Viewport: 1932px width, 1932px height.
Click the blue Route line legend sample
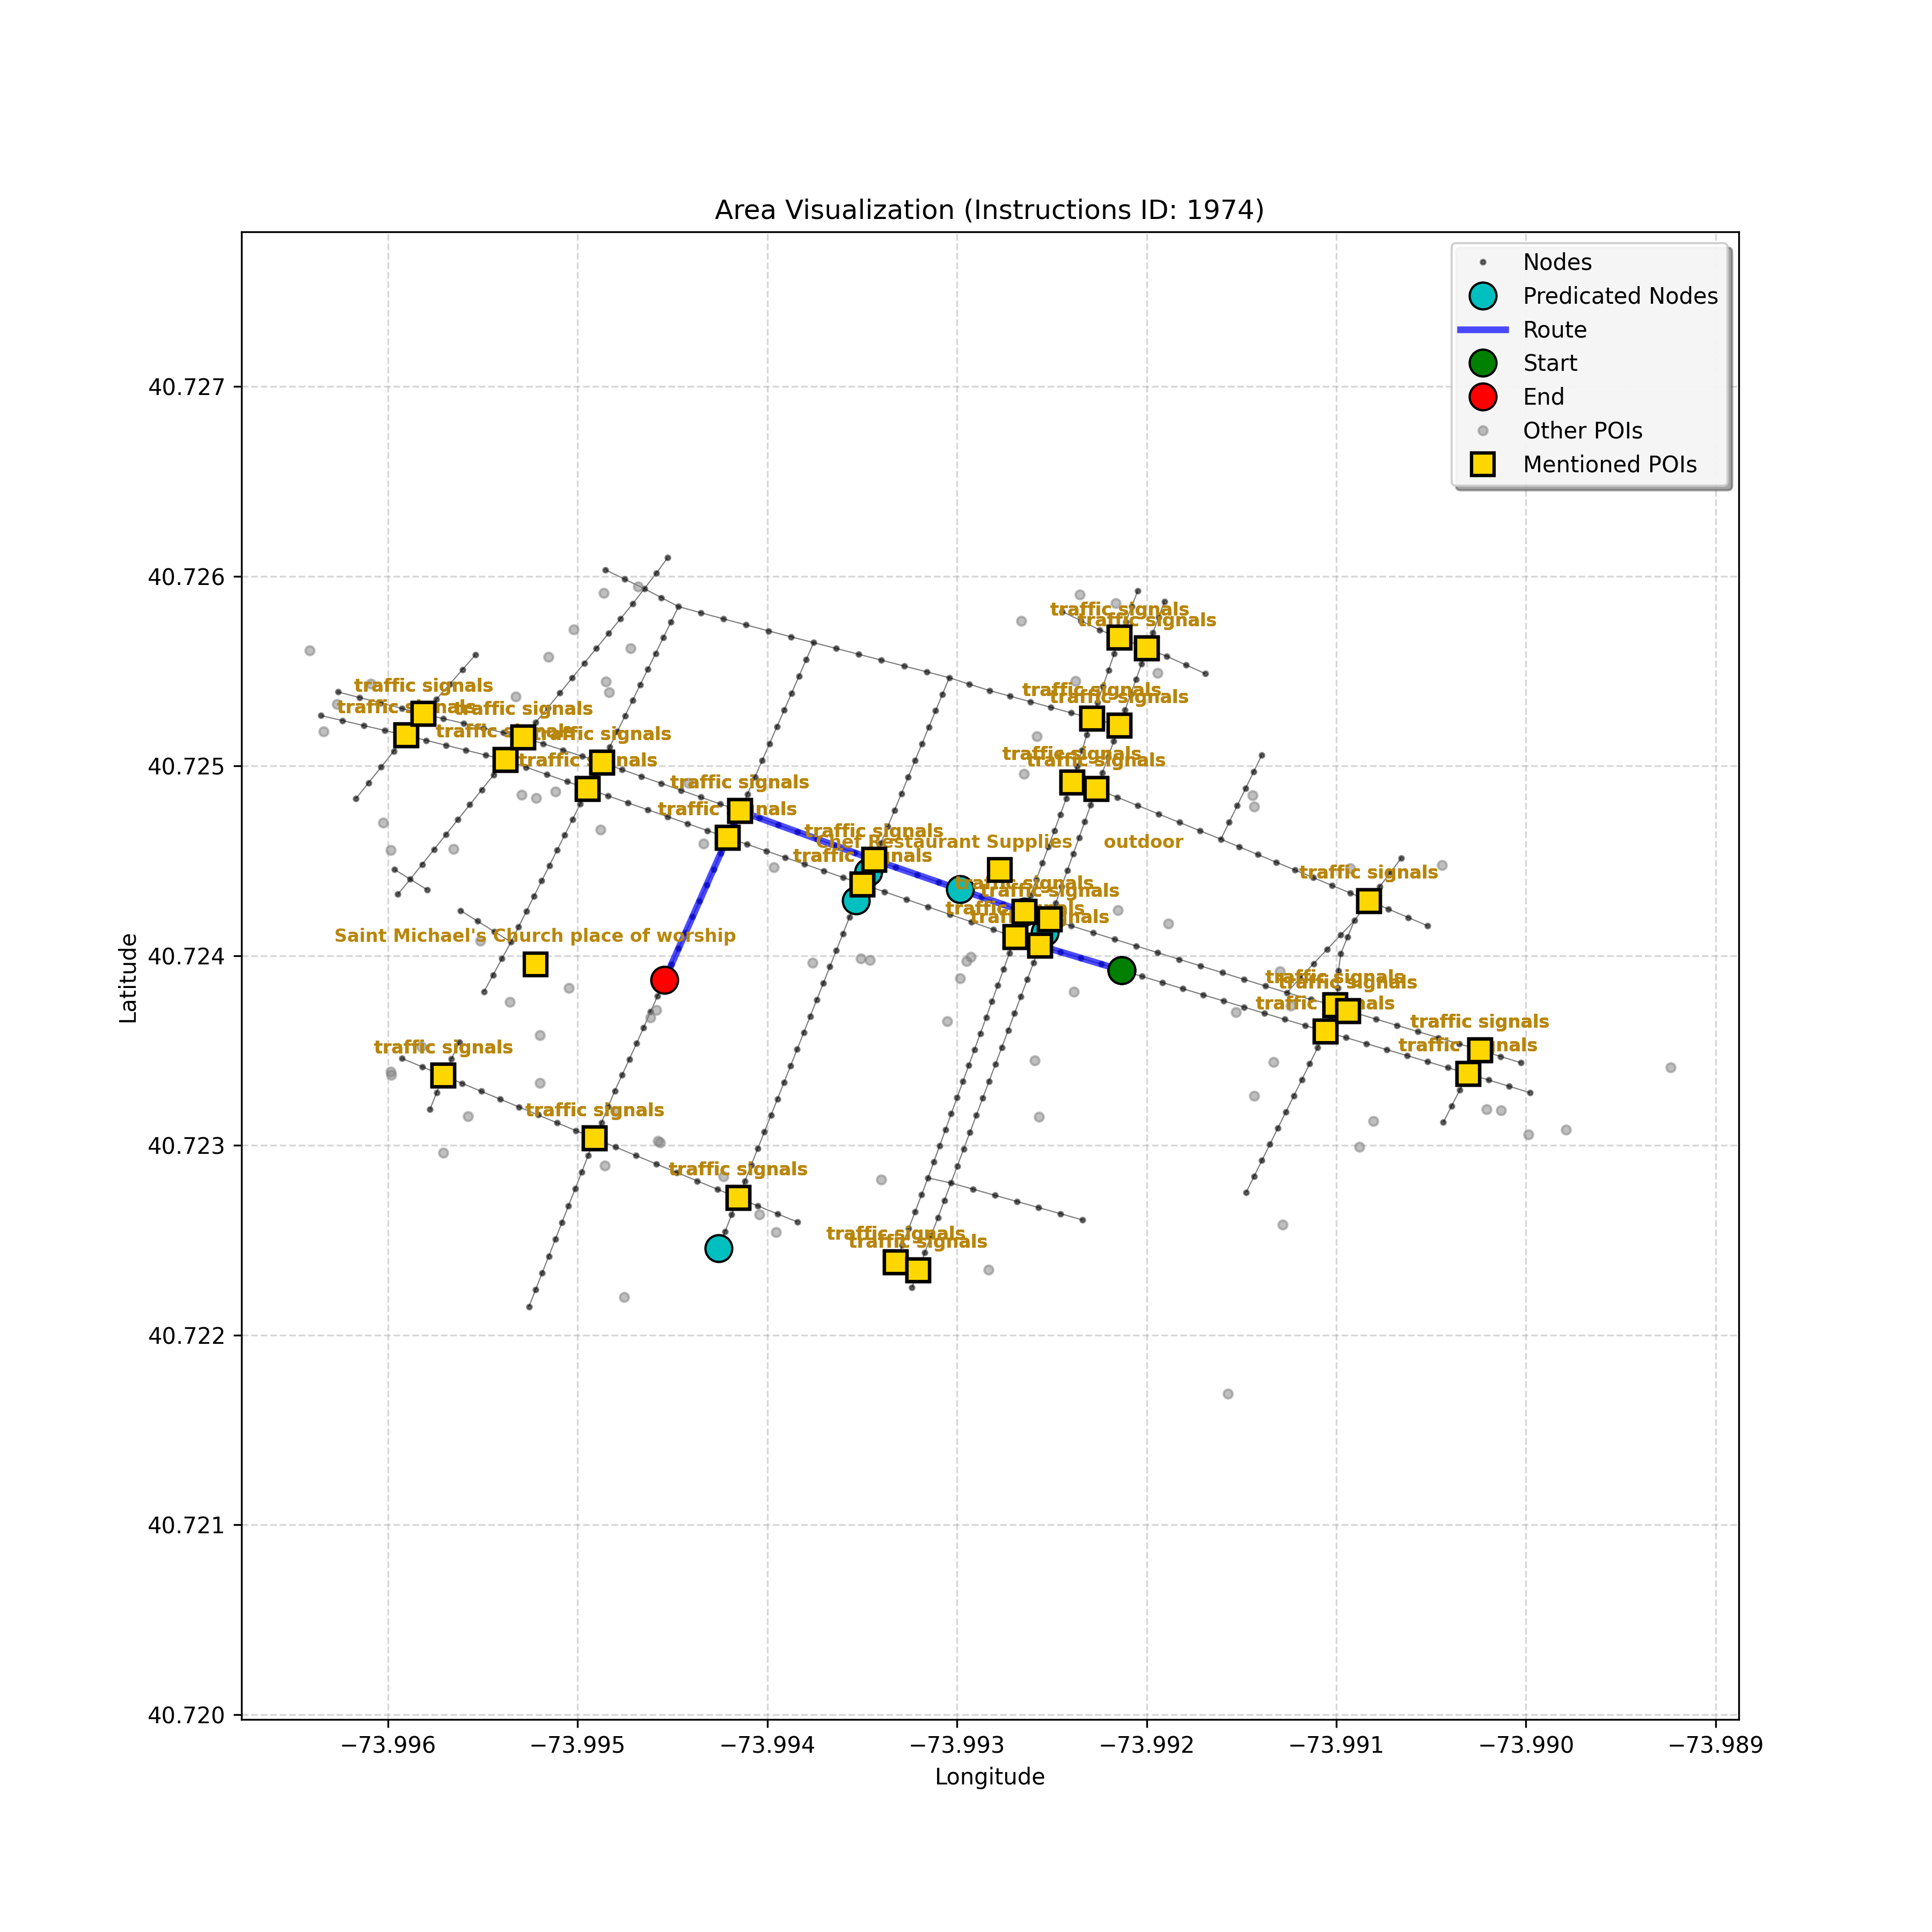tap(1482, 330)
